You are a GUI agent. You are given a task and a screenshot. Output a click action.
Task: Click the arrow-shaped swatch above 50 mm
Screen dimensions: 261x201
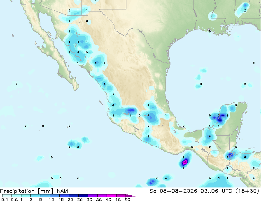coord(130,196)
